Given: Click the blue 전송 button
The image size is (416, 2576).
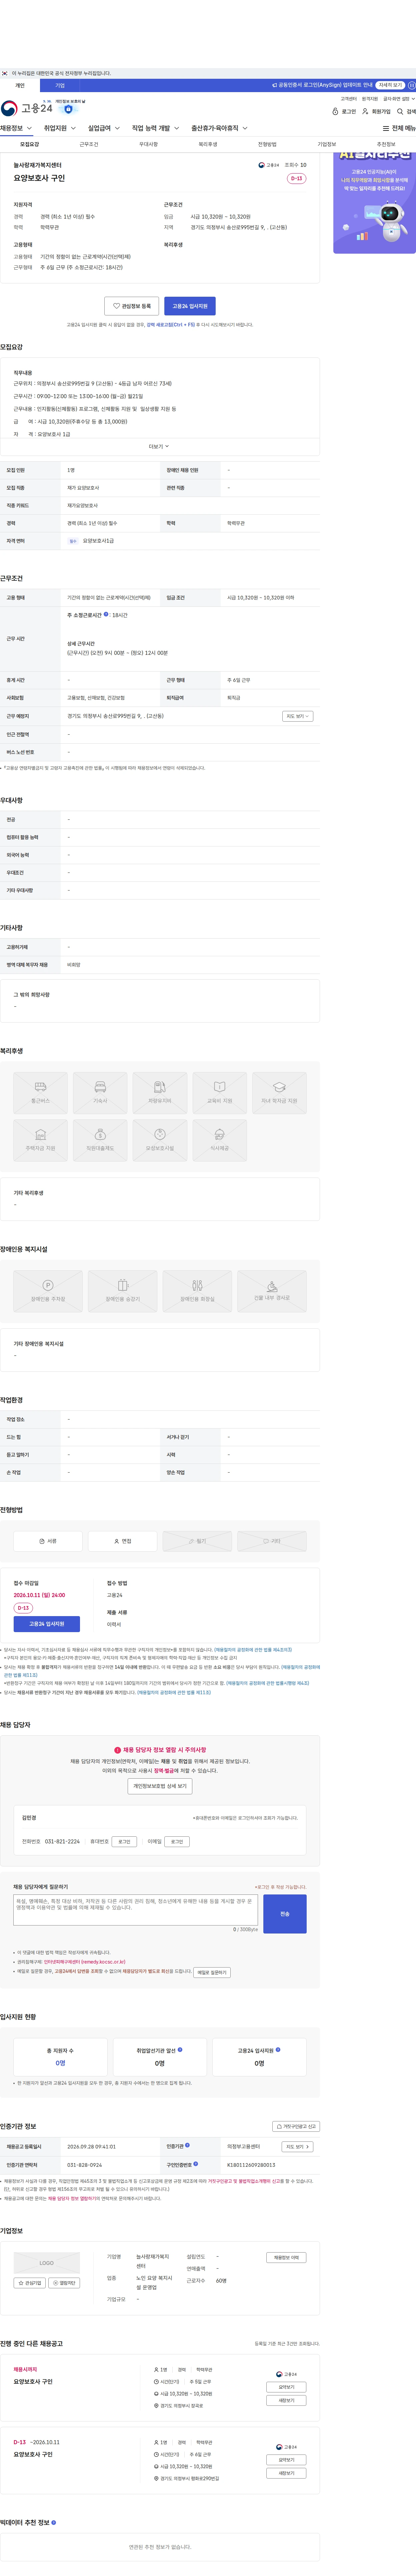Looking at the screenshot, I should [284, 1914].
